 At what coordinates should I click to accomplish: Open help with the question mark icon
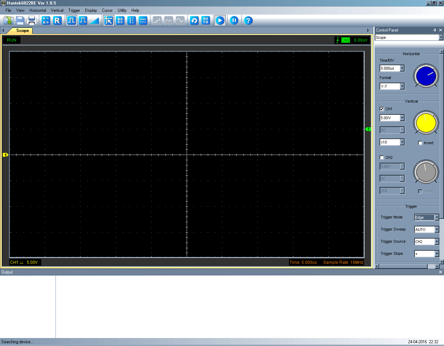(248, 20)
